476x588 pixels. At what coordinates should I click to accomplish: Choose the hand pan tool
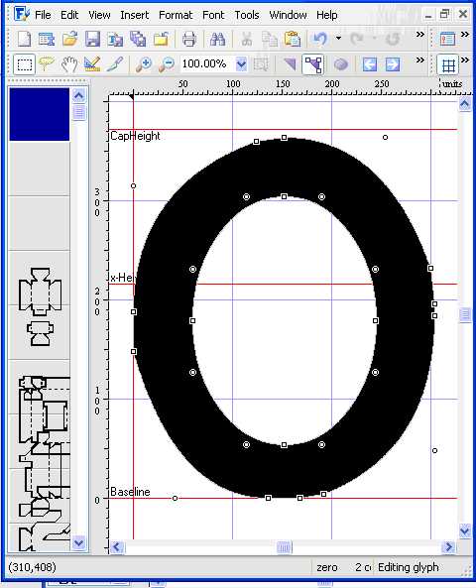pos(69,64)
